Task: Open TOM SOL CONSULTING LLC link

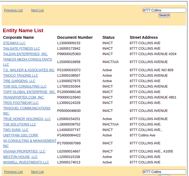Action: pos(25,86)
